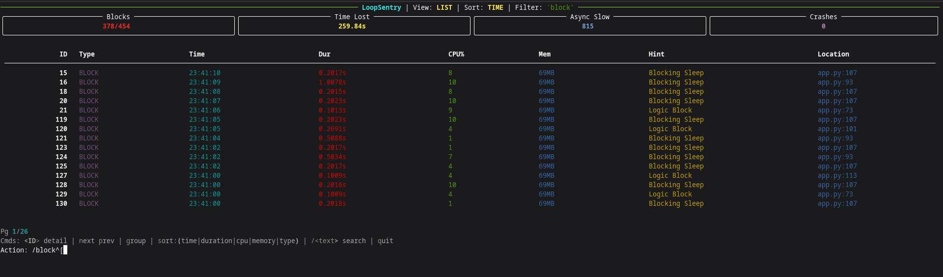Viewport: 943px width, 277px height.
Task: Click the Async Slow count 815
Action: pos(588,27)
